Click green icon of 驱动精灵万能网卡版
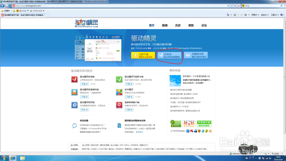Screen dimensions: 286x161 (x=119, y=79)
